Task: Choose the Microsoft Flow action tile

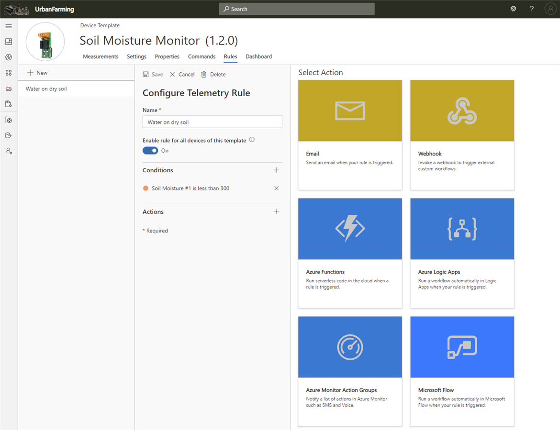Action: pos(462,371)
